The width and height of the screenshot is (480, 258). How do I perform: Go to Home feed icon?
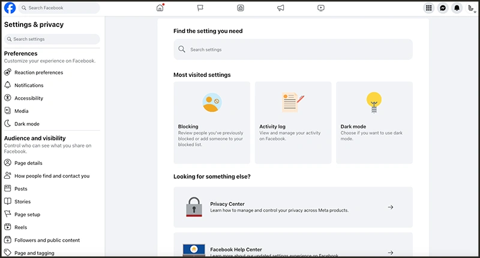(x=160, y=8)
